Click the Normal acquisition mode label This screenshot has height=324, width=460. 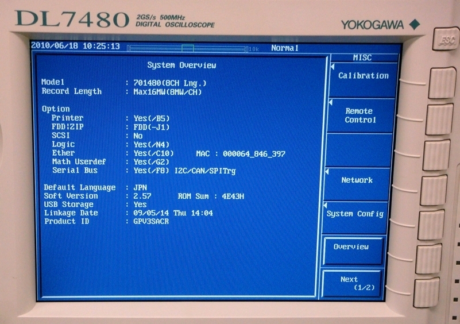(x=285, y=48)
